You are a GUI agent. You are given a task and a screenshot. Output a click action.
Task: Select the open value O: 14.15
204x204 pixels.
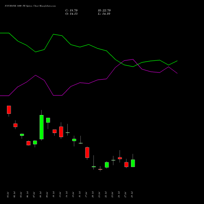pos(71,14)
